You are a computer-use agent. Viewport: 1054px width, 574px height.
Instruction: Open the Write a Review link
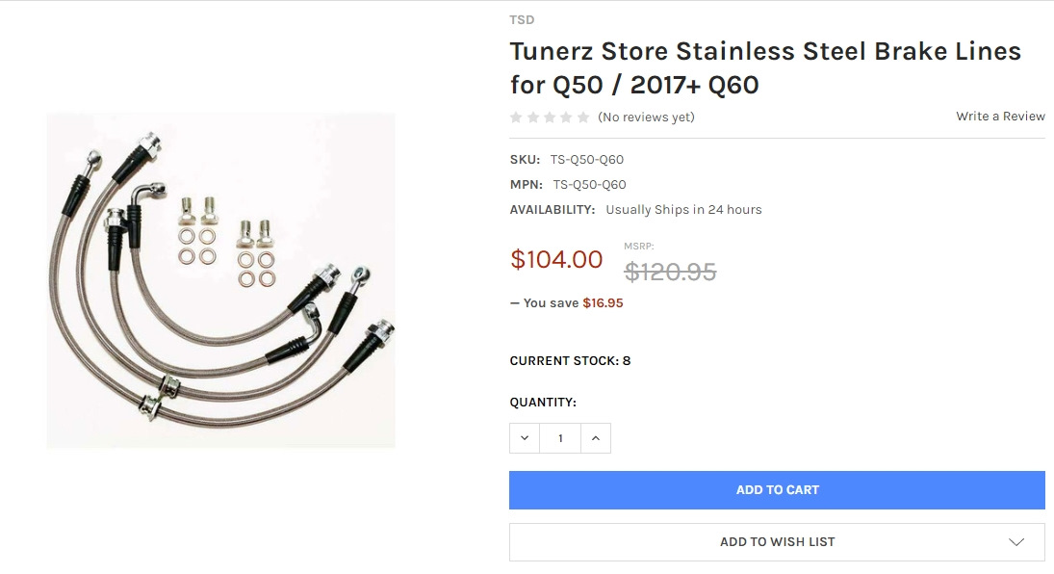[x=1000, y=117]
